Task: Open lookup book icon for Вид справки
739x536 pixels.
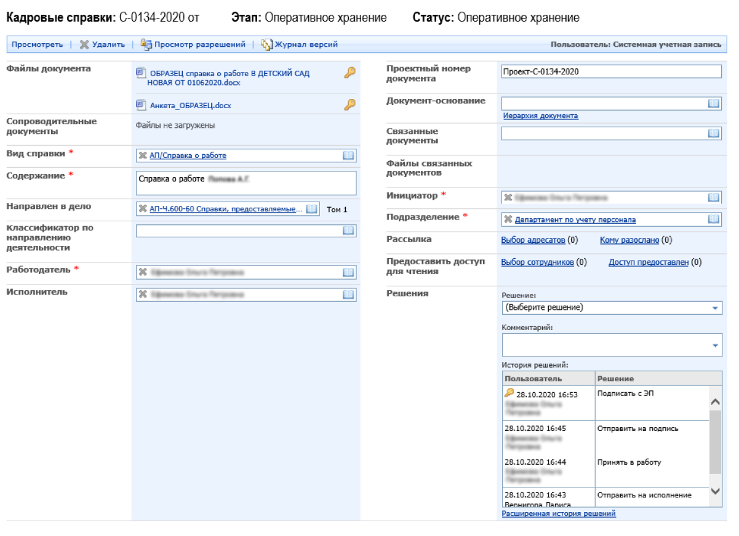Action: (348, 156)
